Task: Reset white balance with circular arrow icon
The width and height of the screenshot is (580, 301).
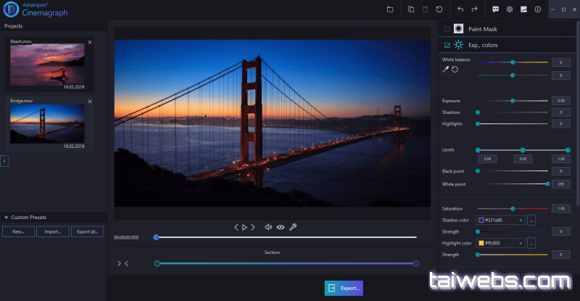Action: coord(455,70)
